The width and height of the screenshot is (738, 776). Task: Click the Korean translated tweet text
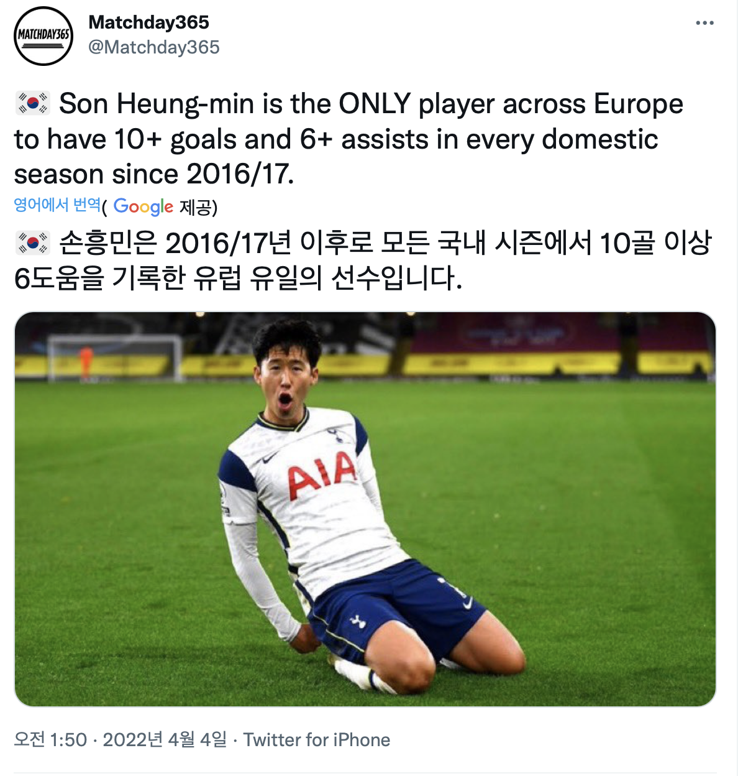click(x=363, y=260)
